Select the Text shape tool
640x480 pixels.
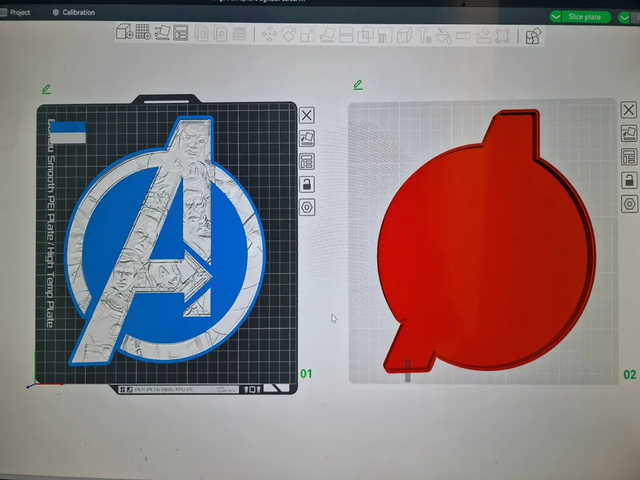424,35
